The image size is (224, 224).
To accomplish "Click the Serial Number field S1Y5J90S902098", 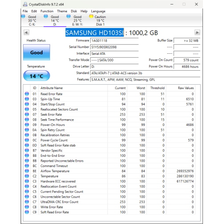I will click(x=114, y=47).
